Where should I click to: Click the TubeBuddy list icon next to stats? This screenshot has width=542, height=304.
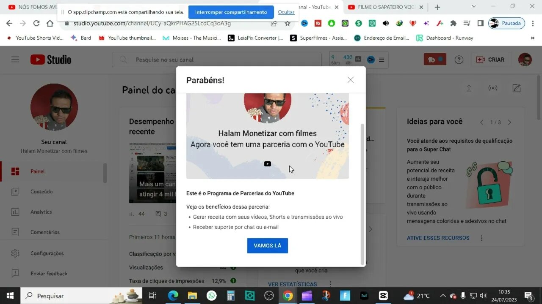point(382,60)
